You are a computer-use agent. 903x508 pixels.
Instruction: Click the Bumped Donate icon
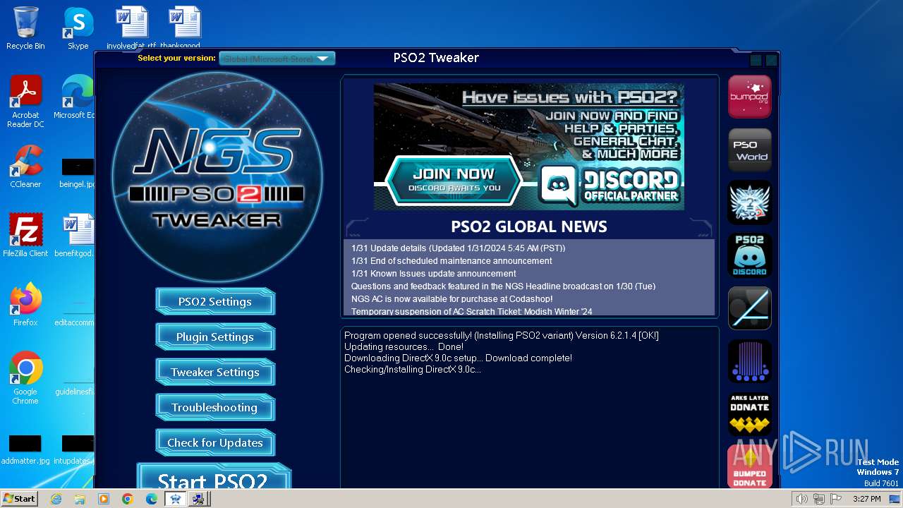click(x=749, y=467)
